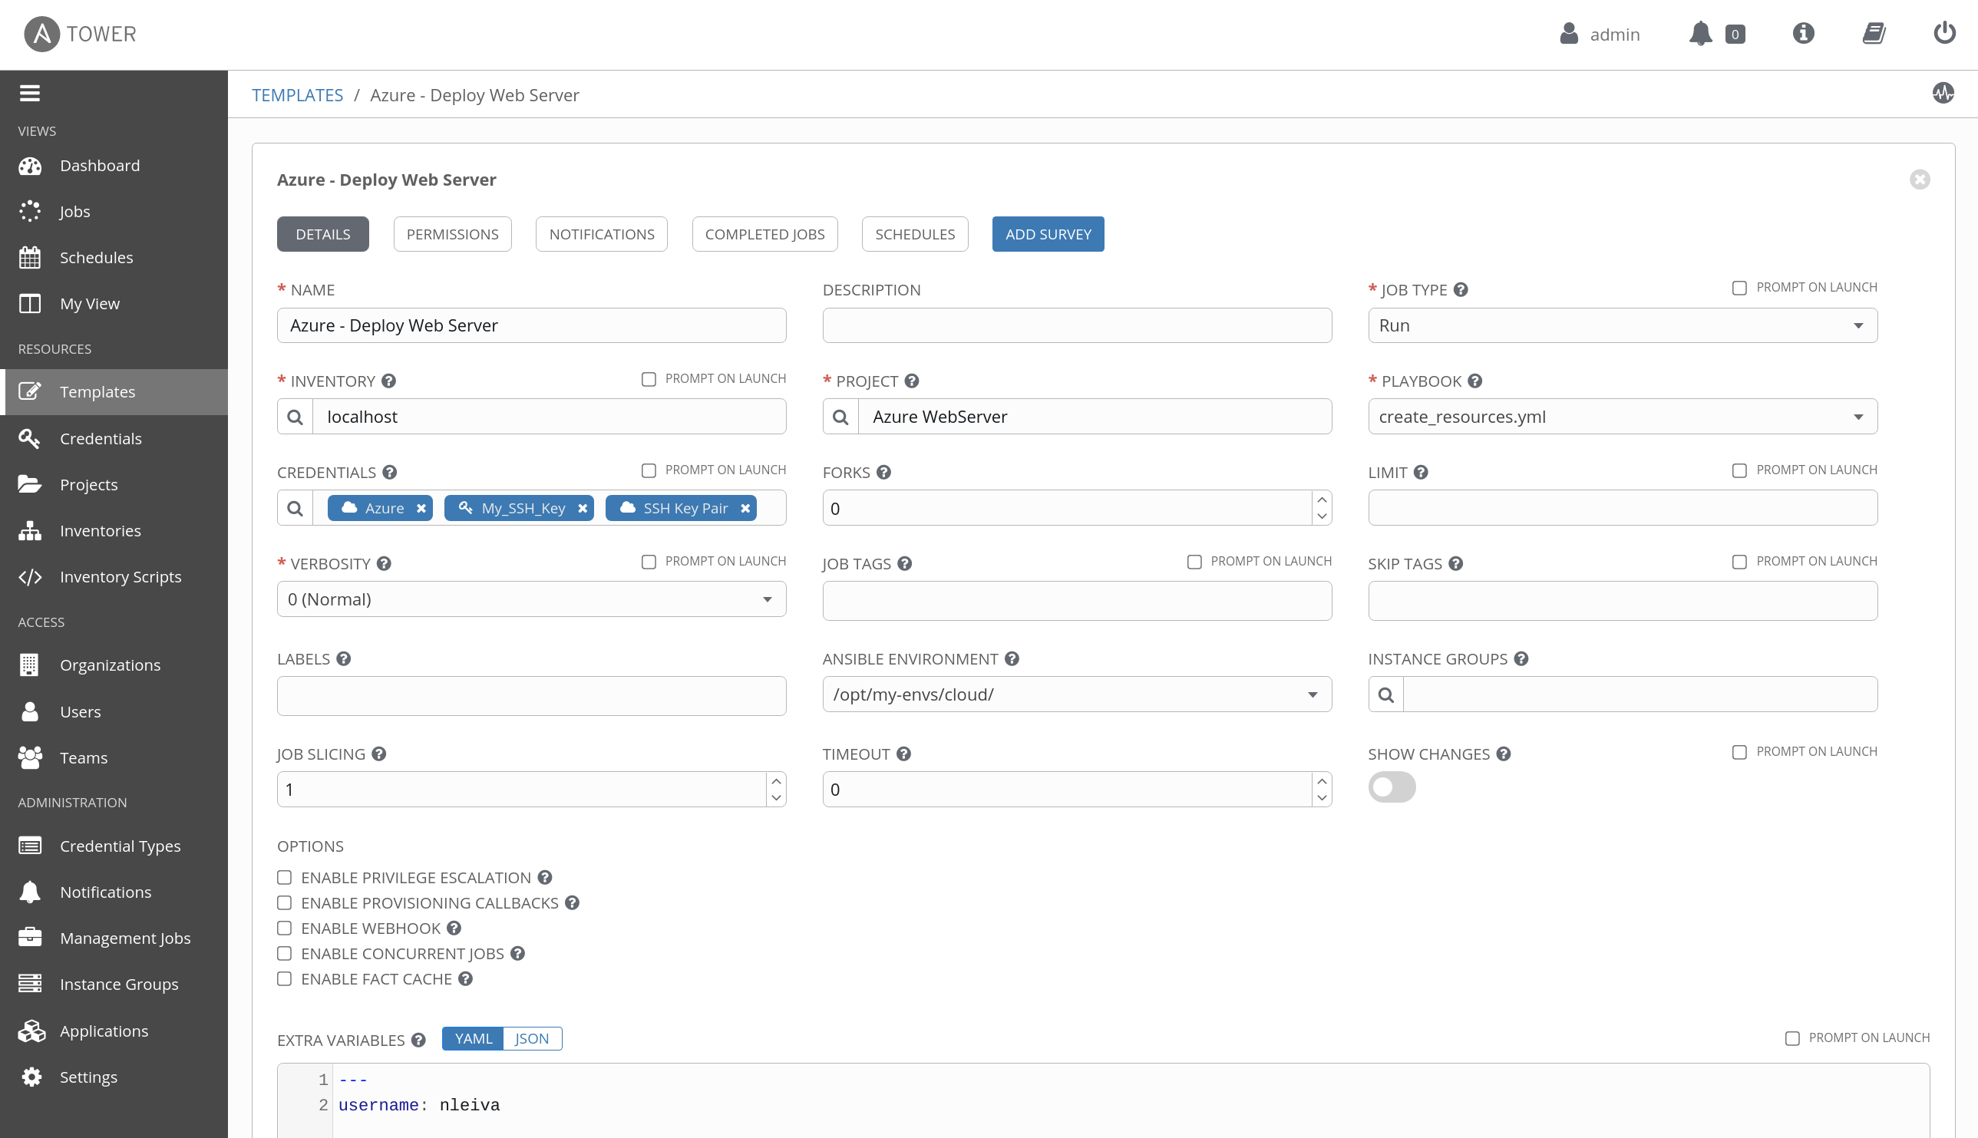Select JSON format for EXTRA VARIABLES

(x=530, y=1037)
